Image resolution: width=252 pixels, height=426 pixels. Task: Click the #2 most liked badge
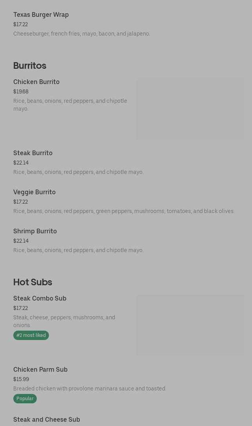(x=31, y=335)
